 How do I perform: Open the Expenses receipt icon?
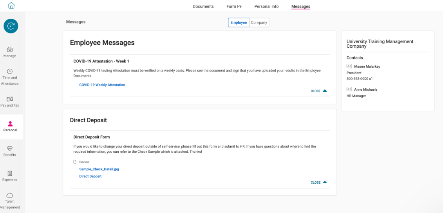point(10,173)
